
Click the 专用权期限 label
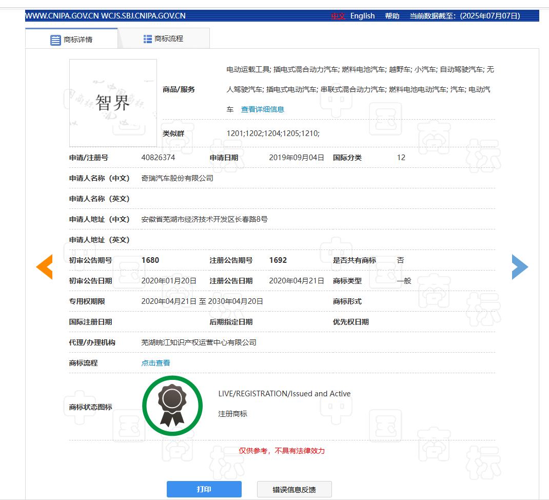tap(87, 301)
